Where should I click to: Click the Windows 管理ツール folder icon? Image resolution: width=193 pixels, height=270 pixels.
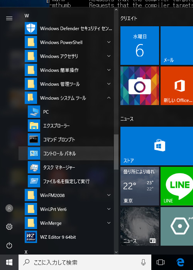(31, 84)
